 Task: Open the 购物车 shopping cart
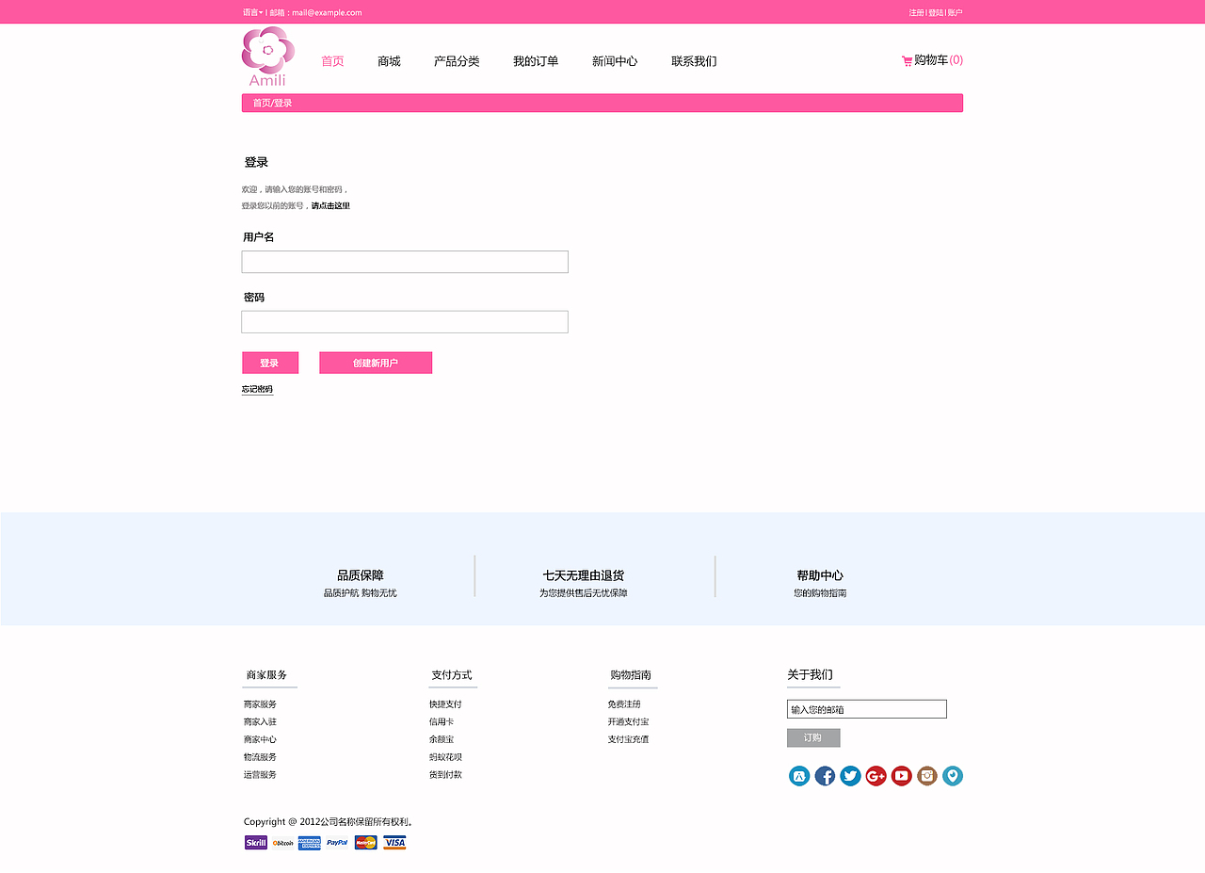pos(930,59)
